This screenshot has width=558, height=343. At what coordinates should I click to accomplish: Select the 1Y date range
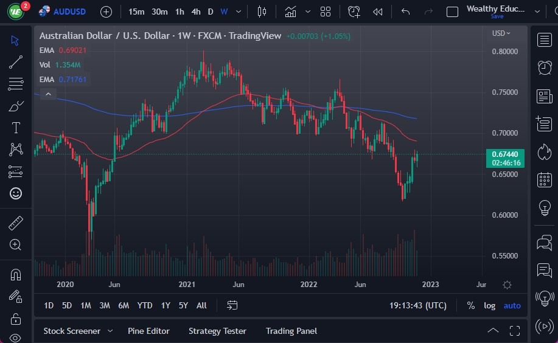166,305
